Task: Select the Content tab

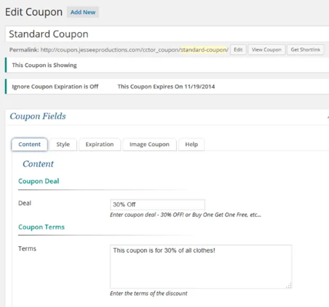Action: click(30, 144)
